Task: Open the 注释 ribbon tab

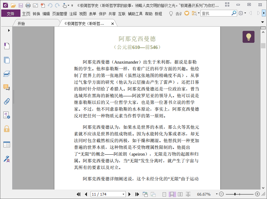Action: pos(73,14)
